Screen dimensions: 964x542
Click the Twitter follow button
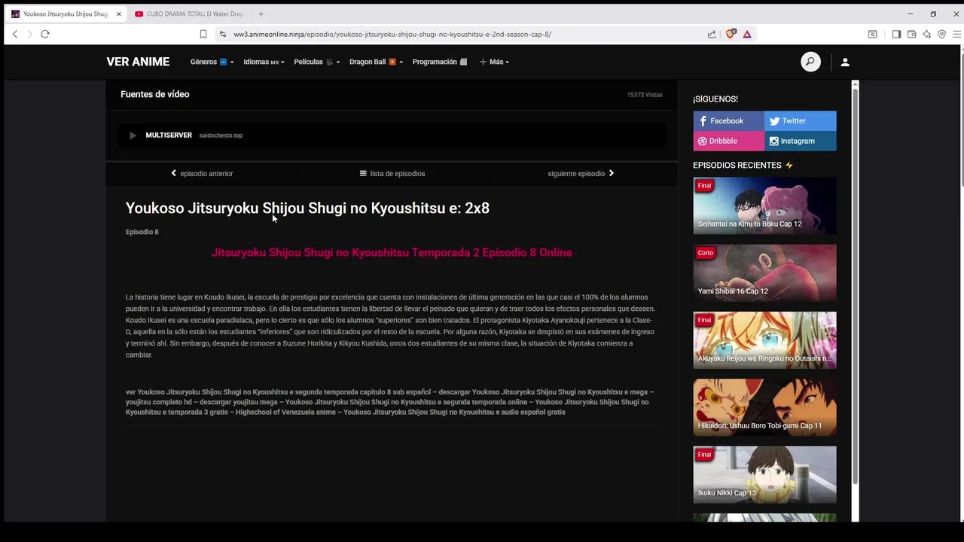point(800,120)
